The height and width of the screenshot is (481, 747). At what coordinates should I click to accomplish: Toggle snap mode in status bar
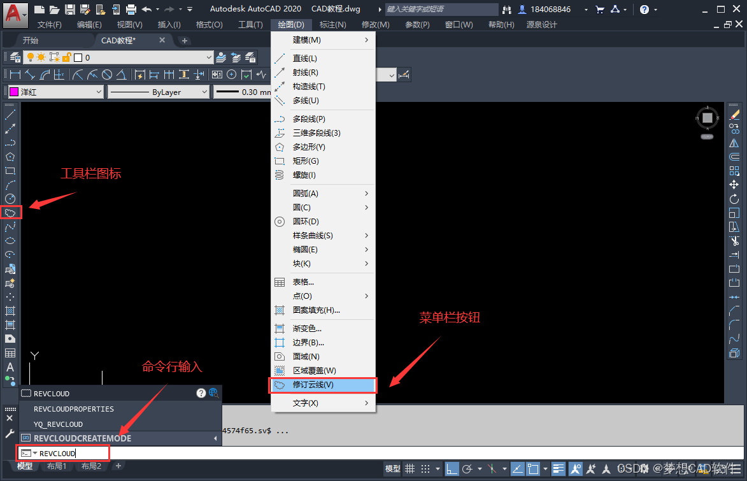425,469
